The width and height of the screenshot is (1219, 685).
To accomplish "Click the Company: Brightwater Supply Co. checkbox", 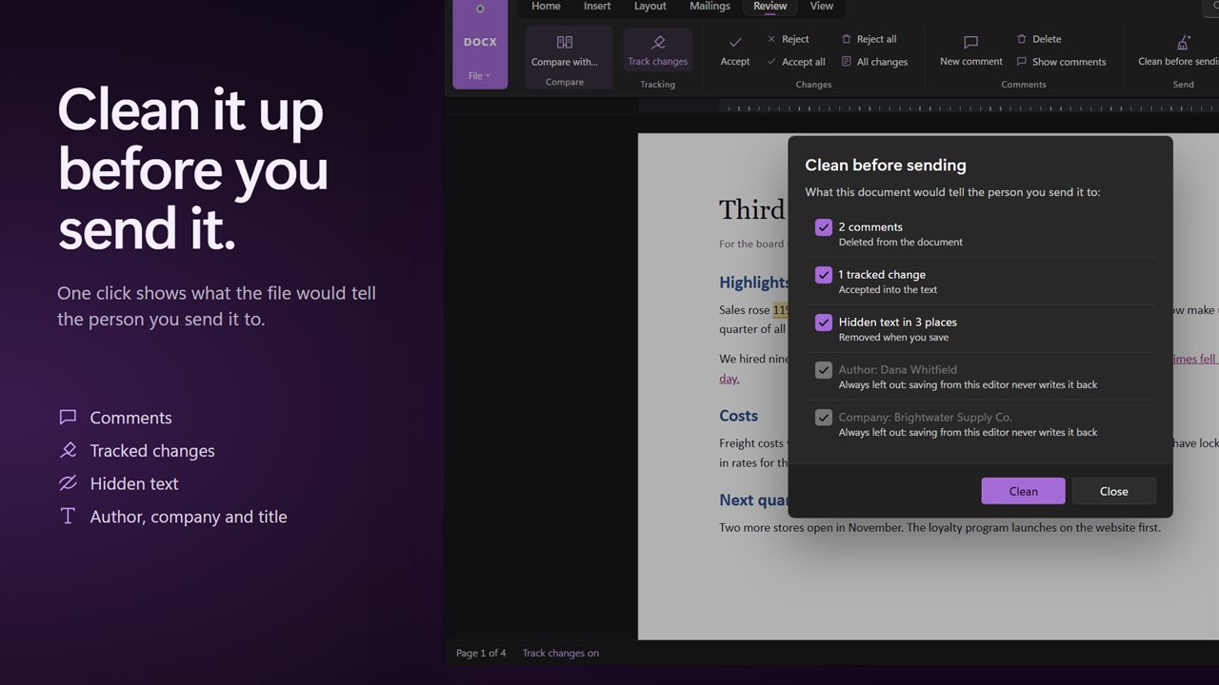I will (x=824, y=418).
